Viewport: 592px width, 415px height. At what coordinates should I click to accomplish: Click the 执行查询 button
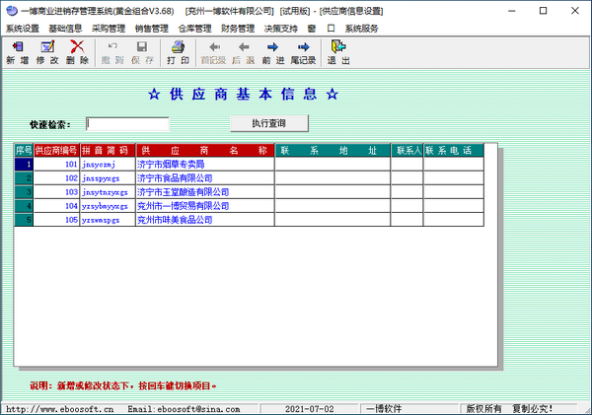point(269,123)
